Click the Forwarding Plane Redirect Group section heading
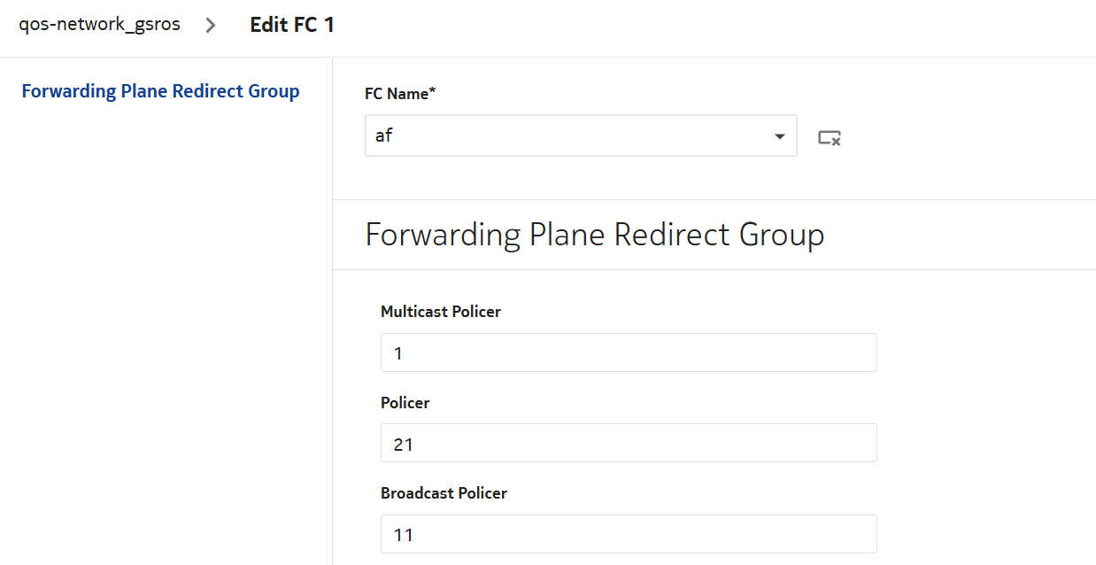 [594, 235]
